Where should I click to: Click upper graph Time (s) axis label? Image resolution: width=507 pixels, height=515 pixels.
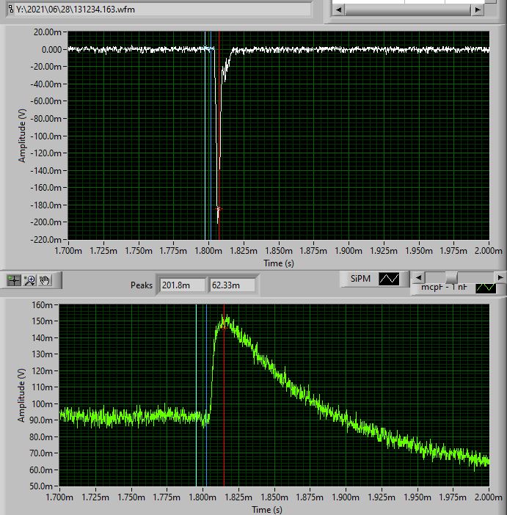(279, 263)
